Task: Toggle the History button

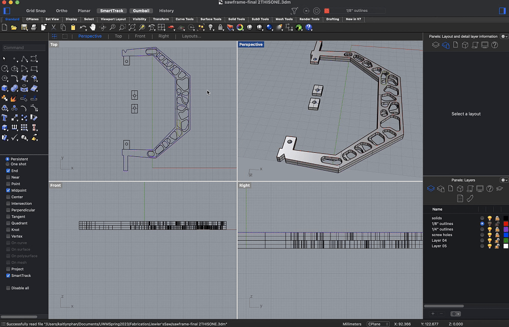Action: (x=167, y=11)
